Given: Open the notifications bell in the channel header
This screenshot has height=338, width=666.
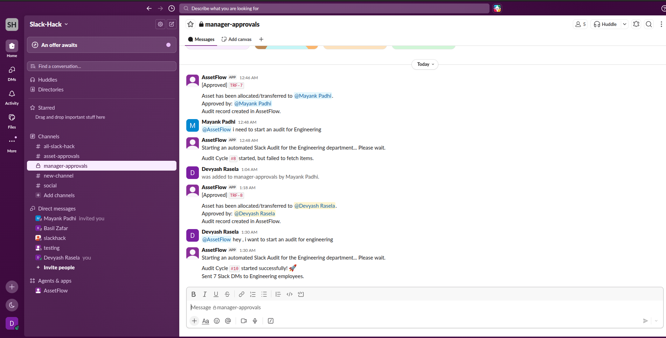Looking at the screenshot, I should 636,24.
